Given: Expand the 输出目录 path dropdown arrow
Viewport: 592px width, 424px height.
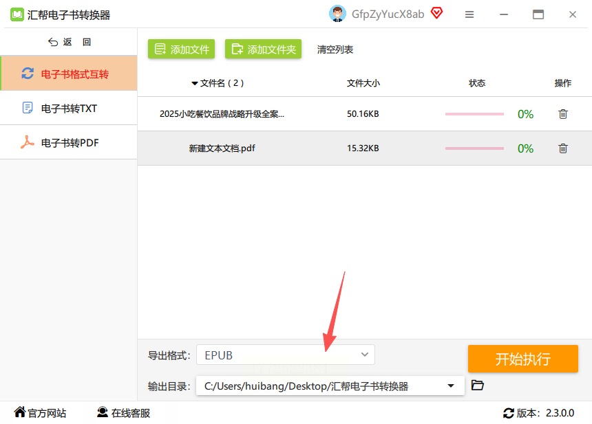Looking at the screenshot, I should [450, 386].
